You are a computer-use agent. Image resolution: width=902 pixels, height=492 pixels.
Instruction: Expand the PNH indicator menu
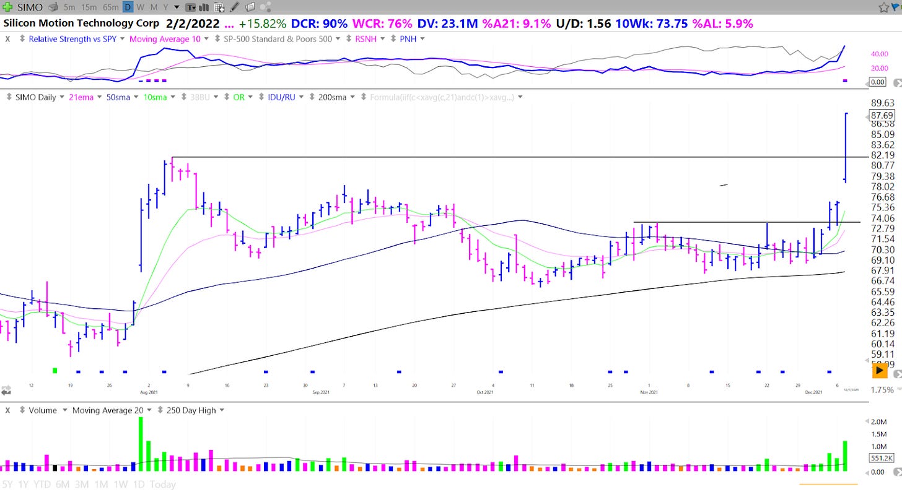pyautogui.click(x=422, y=39)
